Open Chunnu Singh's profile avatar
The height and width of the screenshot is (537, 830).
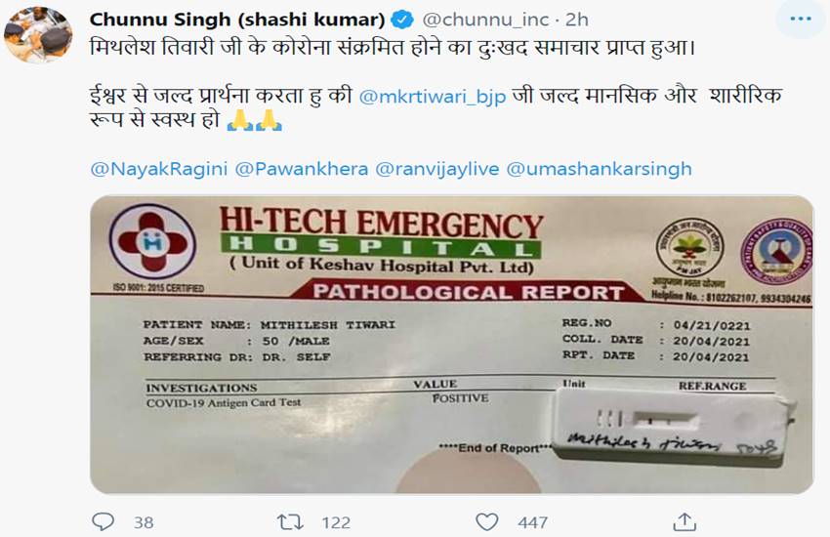[38, 35]
